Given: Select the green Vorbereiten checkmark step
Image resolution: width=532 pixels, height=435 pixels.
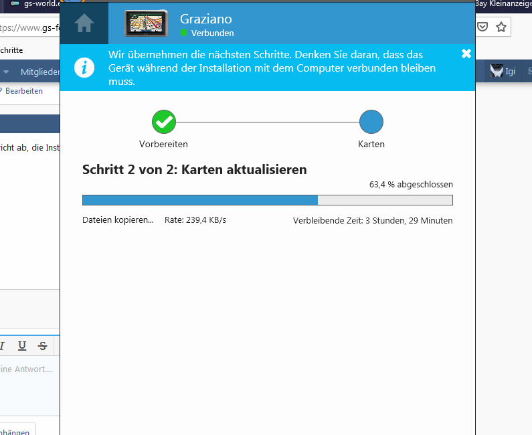Looking at the screenshot, I should 163,122.
